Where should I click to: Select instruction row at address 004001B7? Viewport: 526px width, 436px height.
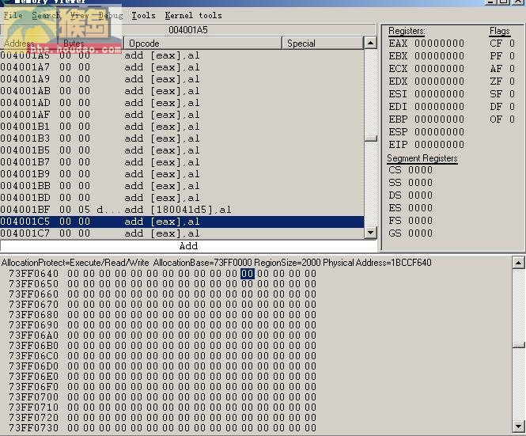(x=182, y=162)
